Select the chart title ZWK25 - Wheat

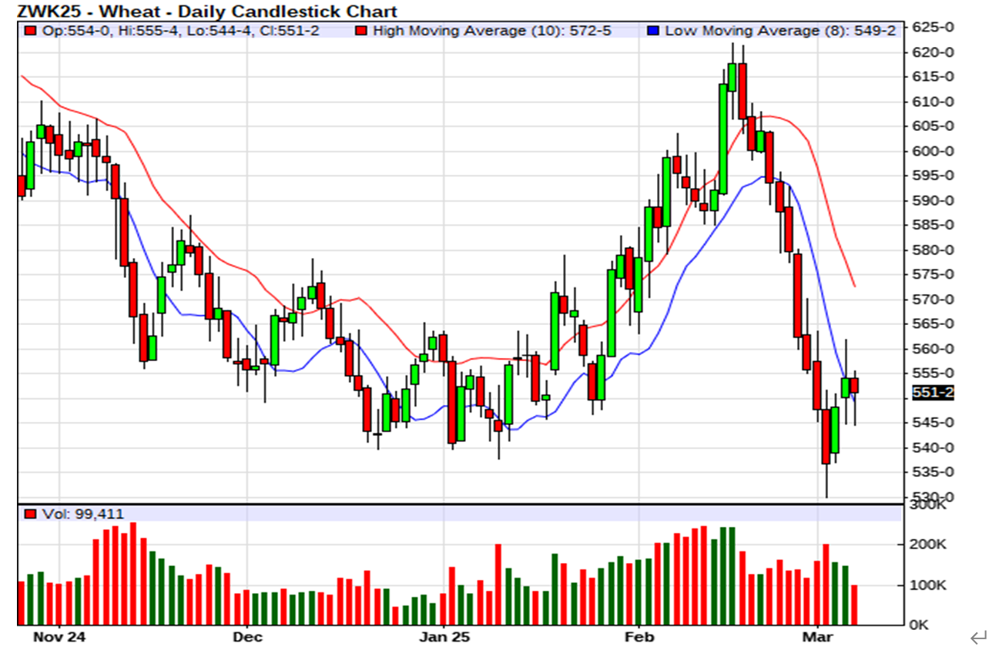pyautogui.click(x=208, y=11)
